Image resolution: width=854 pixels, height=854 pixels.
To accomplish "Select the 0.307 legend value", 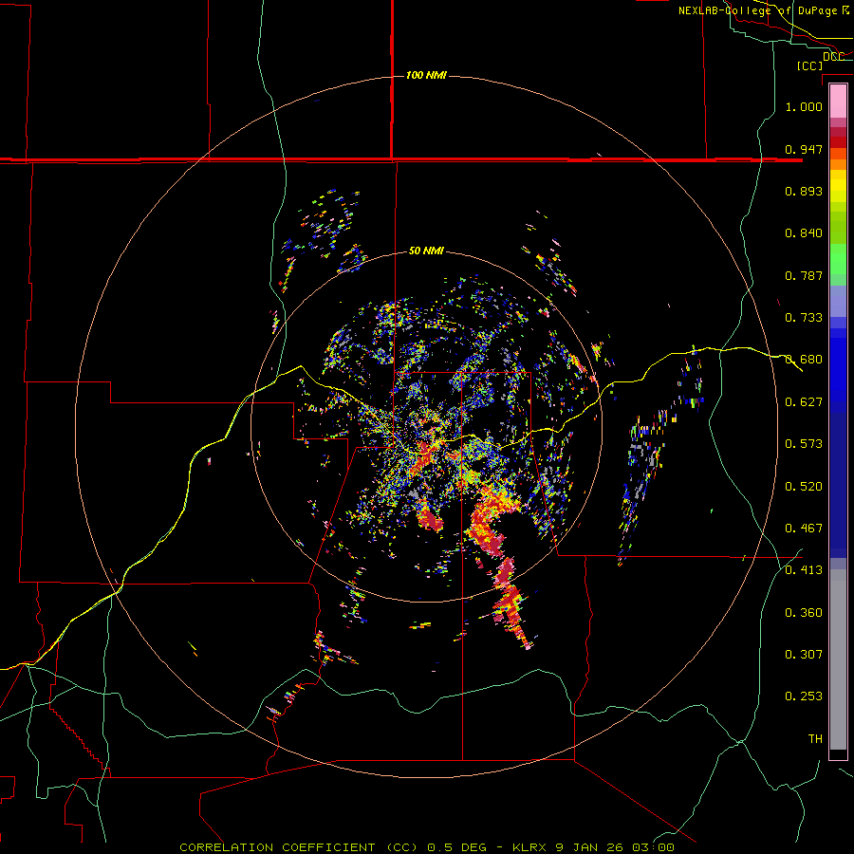I will 804,655.
